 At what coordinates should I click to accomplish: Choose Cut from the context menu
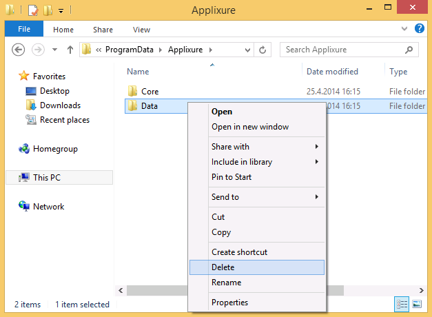tap(257, 217)
